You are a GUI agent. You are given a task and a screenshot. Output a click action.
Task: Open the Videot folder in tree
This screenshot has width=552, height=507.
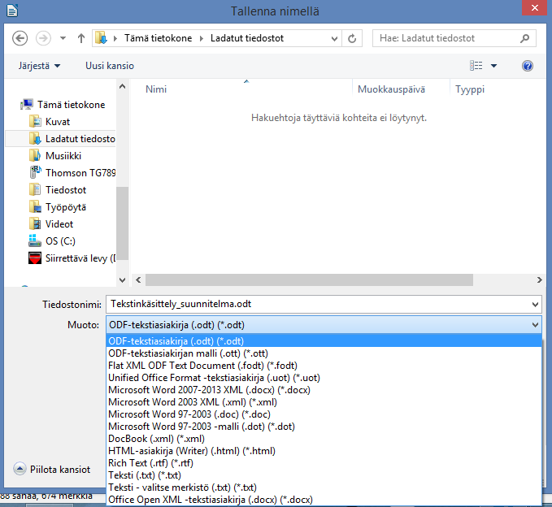(50, 224)
